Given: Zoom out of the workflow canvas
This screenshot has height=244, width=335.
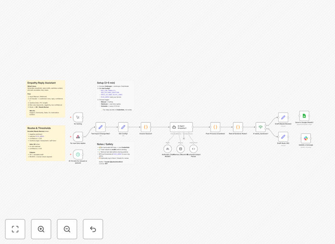Looking at the screenshot, I should [67, 229].
